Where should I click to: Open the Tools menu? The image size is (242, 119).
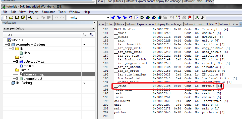pyautogui.click(x=62, y=12)
